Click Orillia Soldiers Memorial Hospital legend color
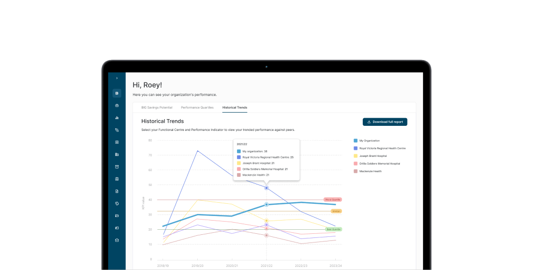 [356, 164]
